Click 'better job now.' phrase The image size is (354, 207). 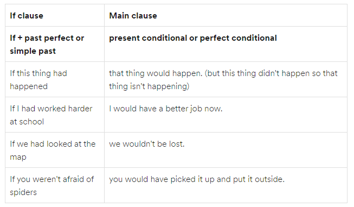point(194,109)
